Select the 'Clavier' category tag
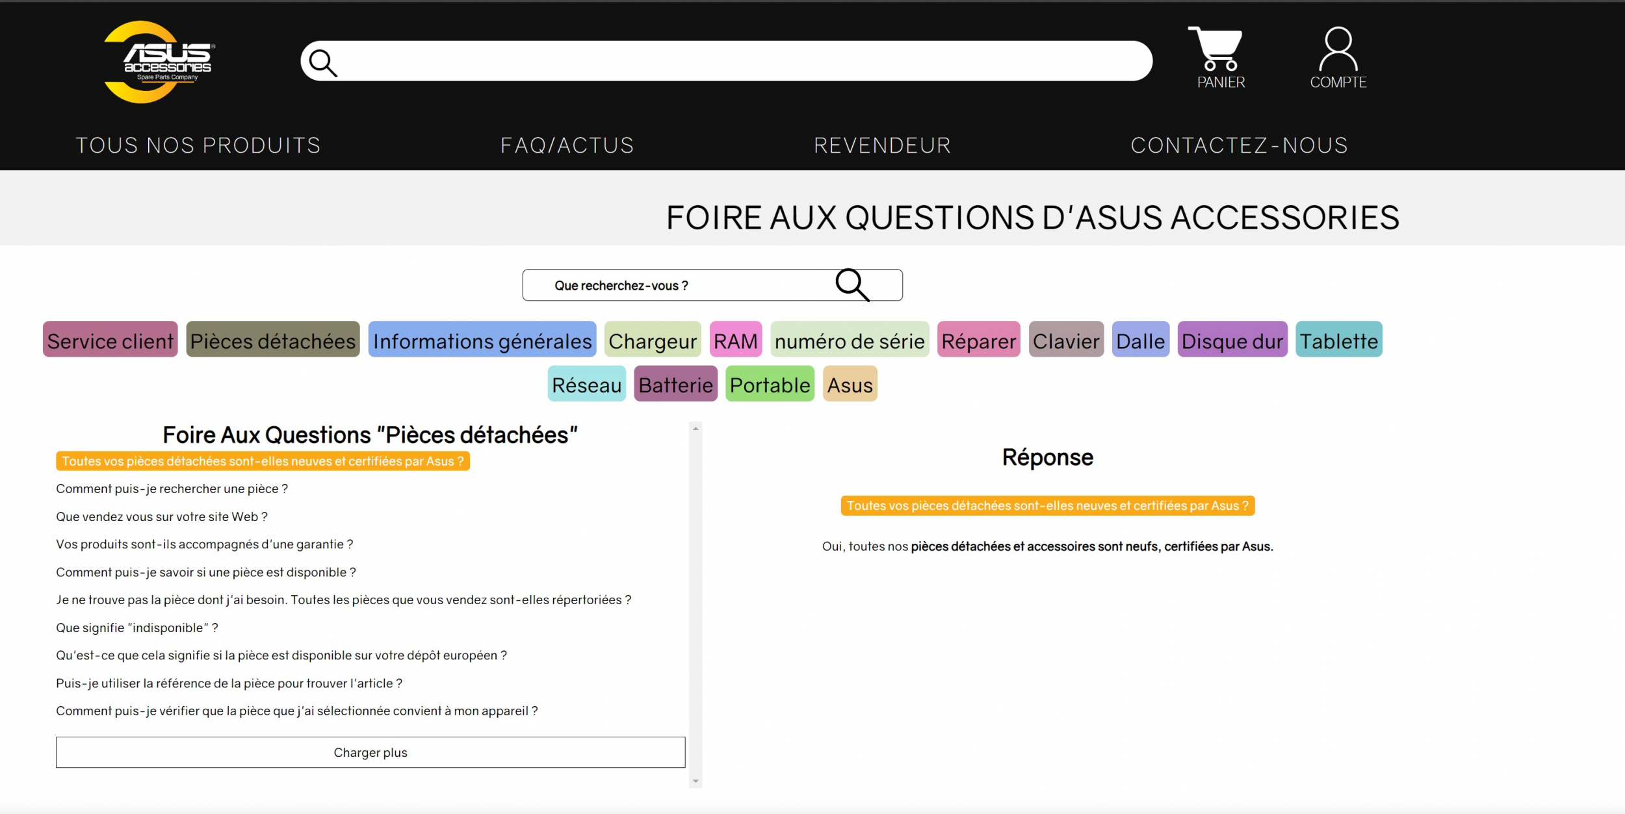The height and width of the screenshot is (814, 1625). (1065, 340)
